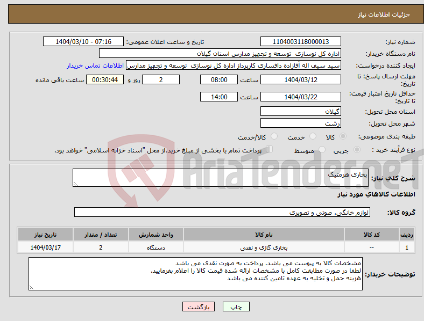
Task: Click the دستگاه unit cell
Action: 156,247
